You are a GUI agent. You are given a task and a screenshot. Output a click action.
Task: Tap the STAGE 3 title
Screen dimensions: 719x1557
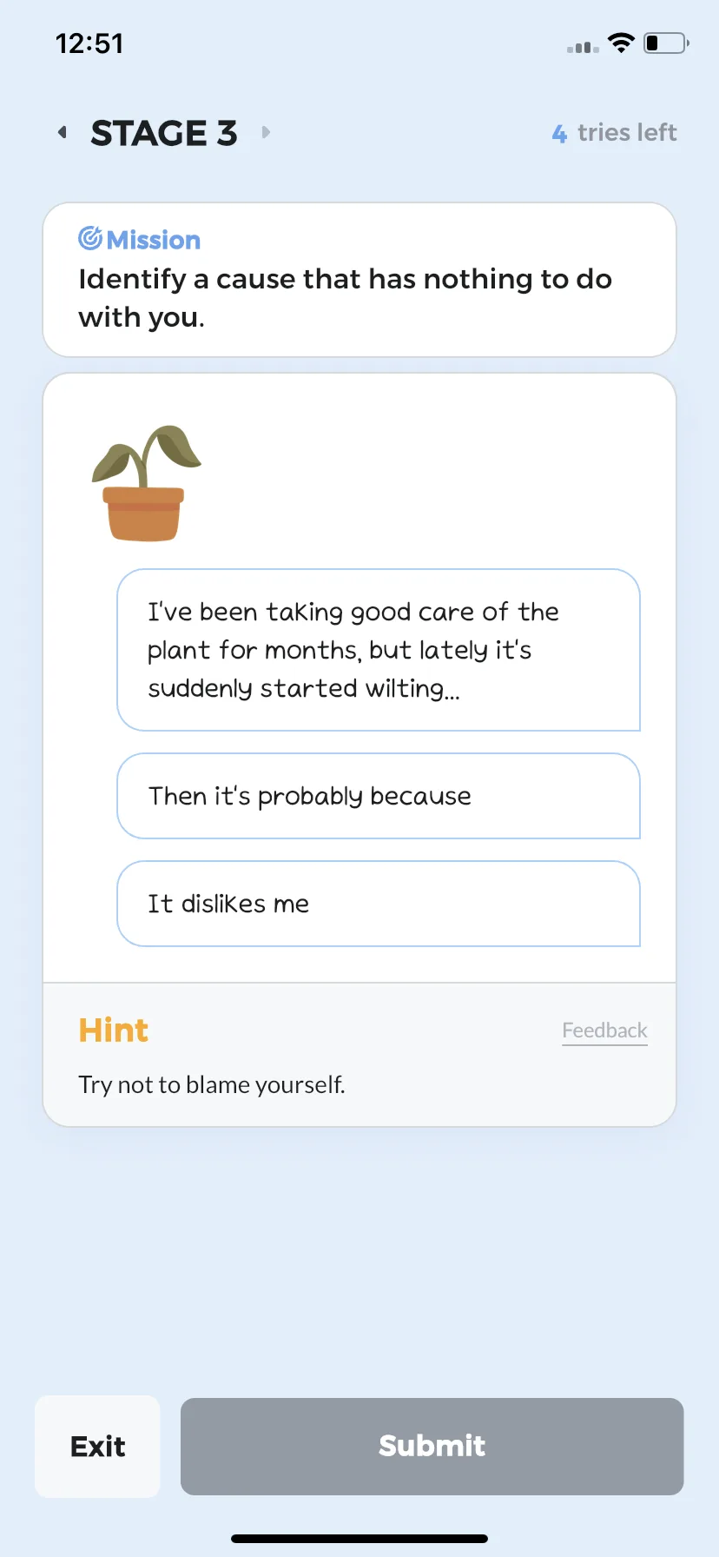pos(164,133)
